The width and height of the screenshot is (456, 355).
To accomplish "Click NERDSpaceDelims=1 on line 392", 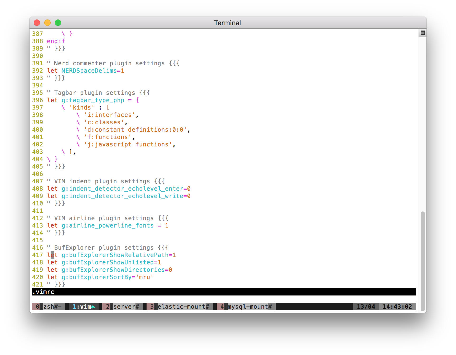I will [93, 71].
